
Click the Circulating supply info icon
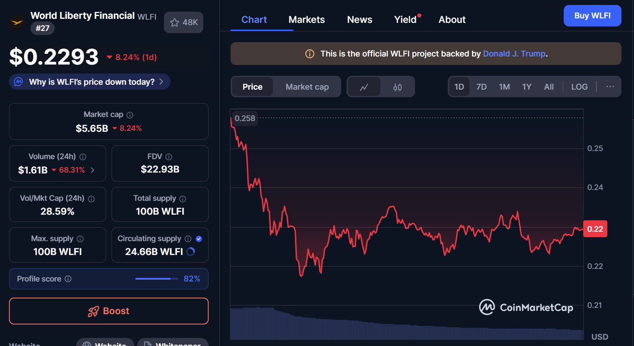point(188,239)
